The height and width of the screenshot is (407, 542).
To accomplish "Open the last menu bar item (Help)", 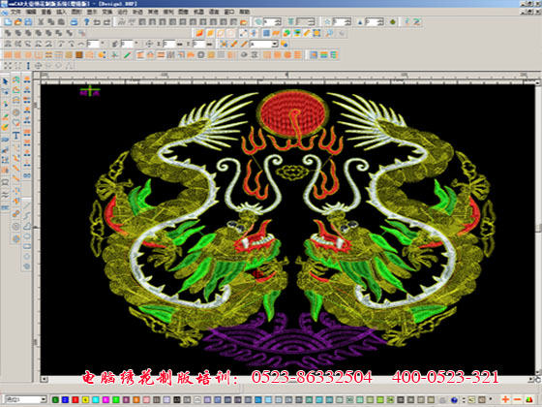I will pos(244,12).
